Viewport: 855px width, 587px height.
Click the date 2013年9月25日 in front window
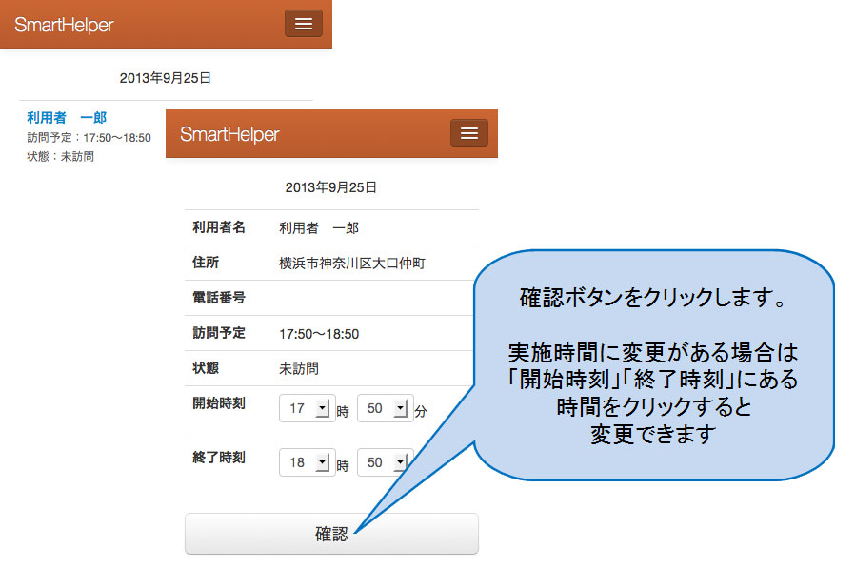coord(331,187)
